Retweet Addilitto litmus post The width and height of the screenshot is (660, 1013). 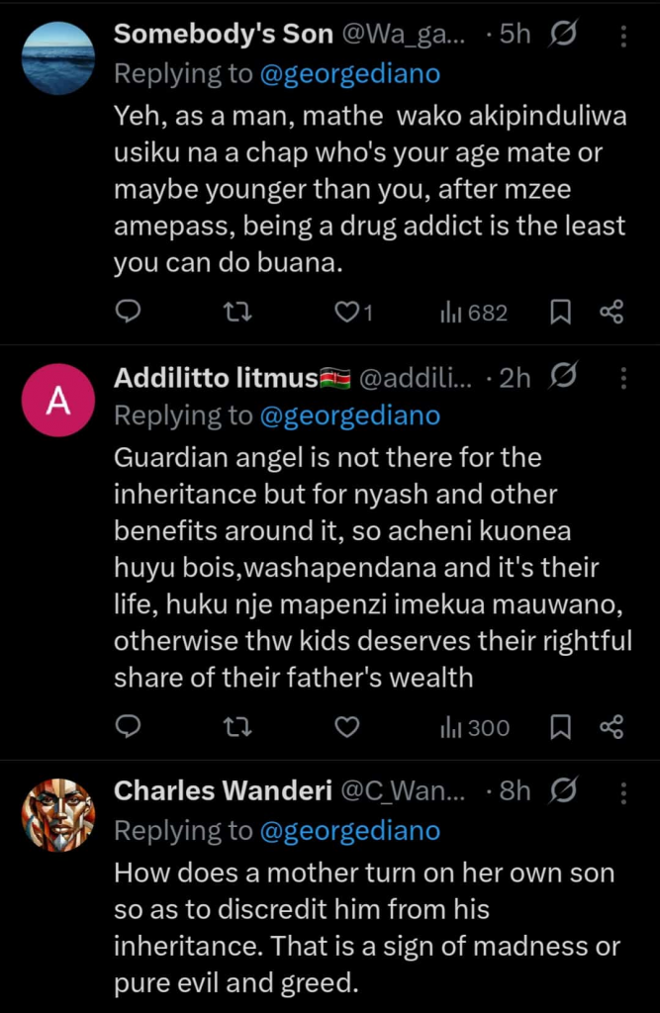click(236, 728)
